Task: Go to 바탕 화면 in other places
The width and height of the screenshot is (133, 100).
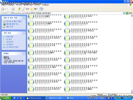Action: pyautogui.click(x=10, y=37)
